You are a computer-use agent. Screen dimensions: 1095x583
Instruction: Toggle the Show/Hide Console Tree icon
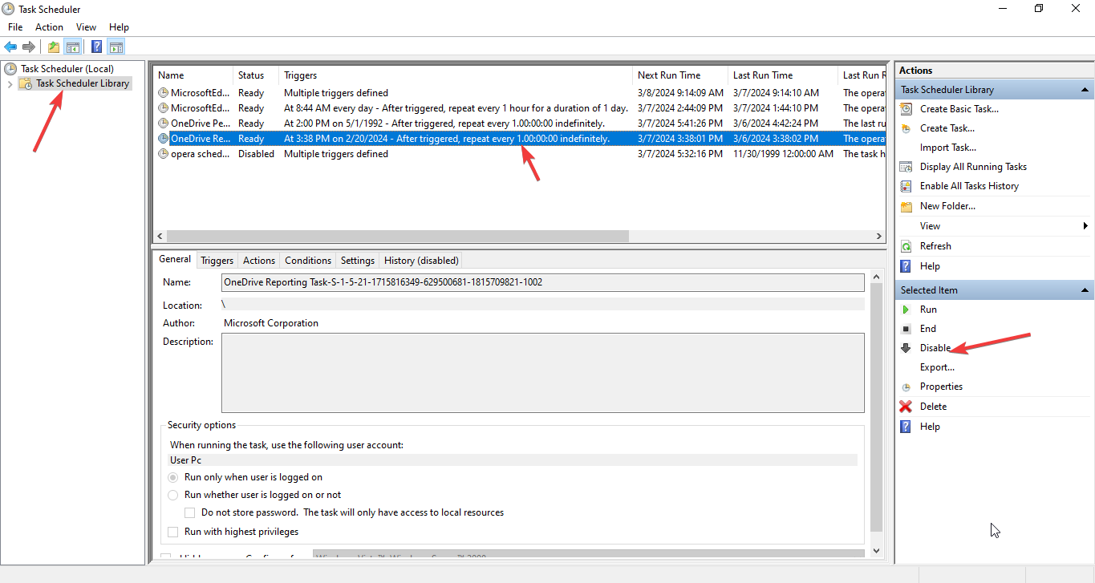(x=73, y=46)
